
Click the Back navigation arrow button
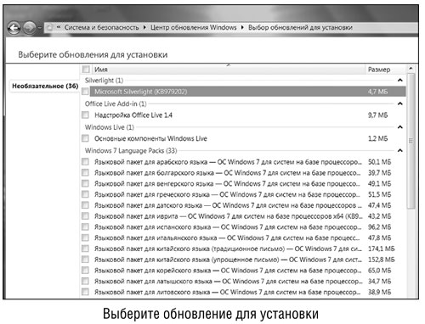pyautogui.click(x=14, y=28)
